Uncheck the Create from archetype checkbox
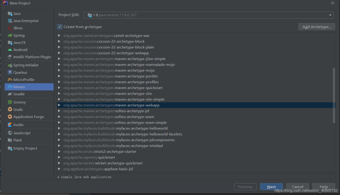The image size is (340, 195). click(x=60, y=27)
